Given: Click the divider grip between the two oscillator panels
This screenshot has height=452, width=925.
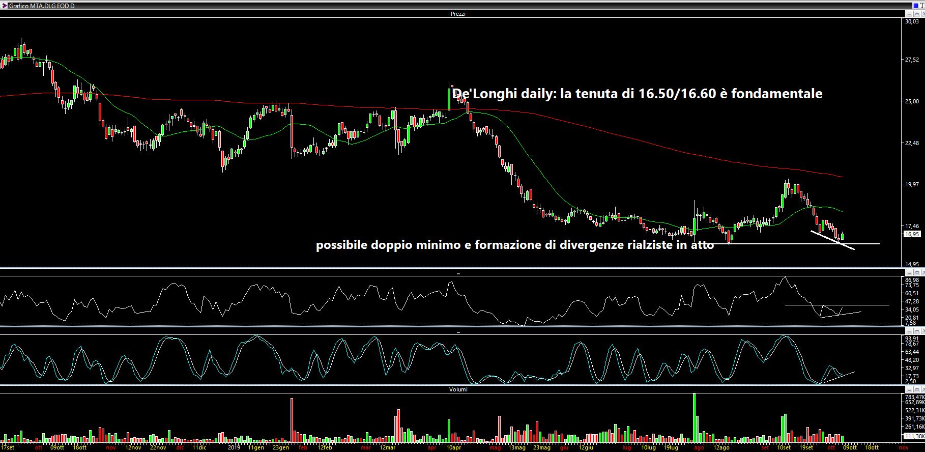Looking at the screenshot, I should click(x=458, y=332).
